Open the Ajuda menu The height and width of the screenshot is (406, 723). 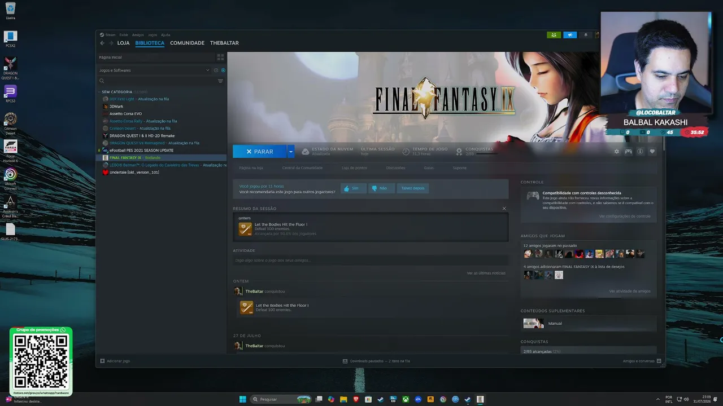165,35
